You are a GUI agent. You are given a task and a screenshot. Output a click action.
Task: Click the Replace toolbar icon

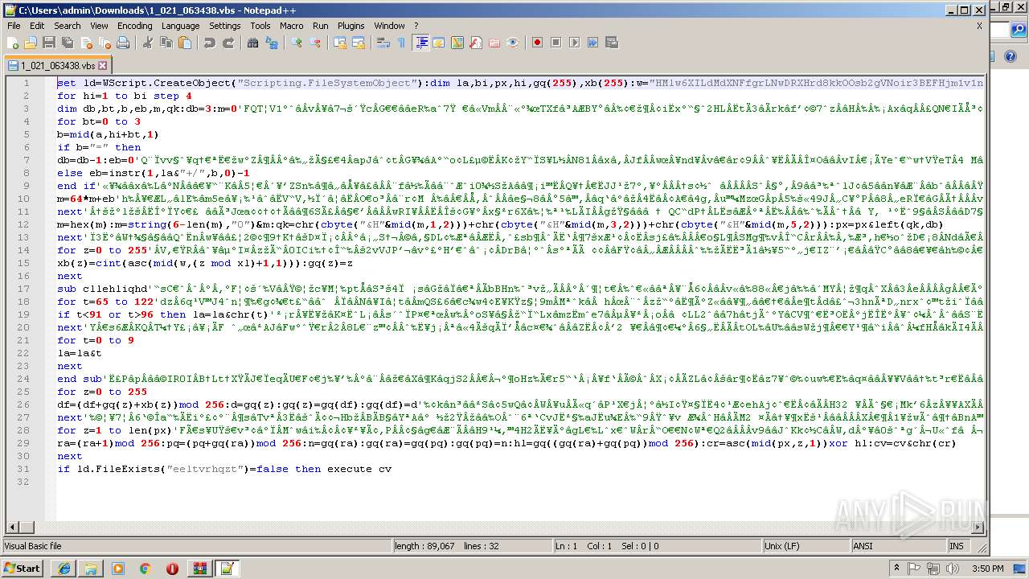click(x=271, y=43)
